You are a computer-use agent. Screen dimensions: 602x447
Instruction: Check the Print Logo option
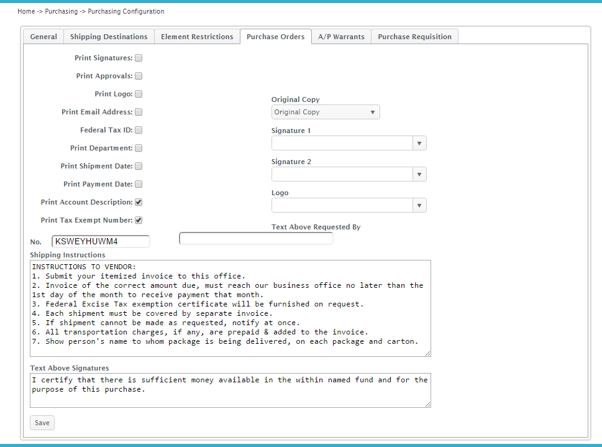(x=139, y=94)
